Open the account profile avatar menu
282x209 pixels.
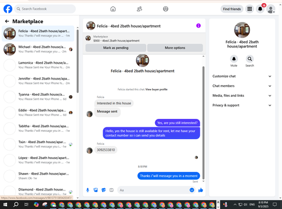click(271, 9)
